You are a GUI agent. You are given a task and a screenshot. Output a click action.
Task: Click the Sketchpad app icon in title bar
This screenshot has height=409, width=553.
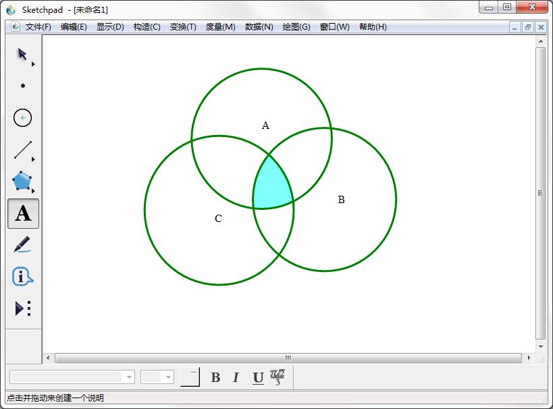pyautogui.click(x=11, y=10)
